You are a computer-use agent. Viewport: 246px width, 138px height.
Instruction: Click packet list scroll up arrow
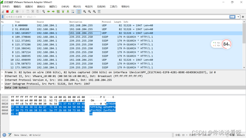coord(244,22)
